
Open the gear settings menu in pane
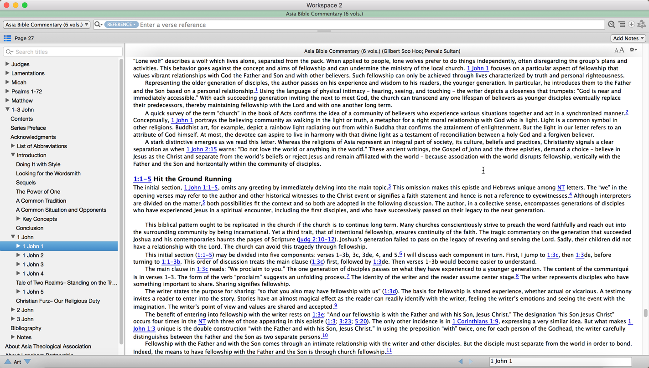[633, 50]
